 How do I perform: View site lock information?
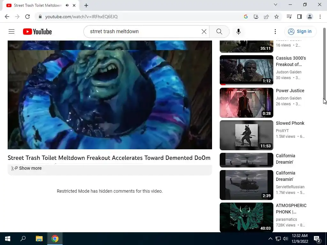coord(40,17)
